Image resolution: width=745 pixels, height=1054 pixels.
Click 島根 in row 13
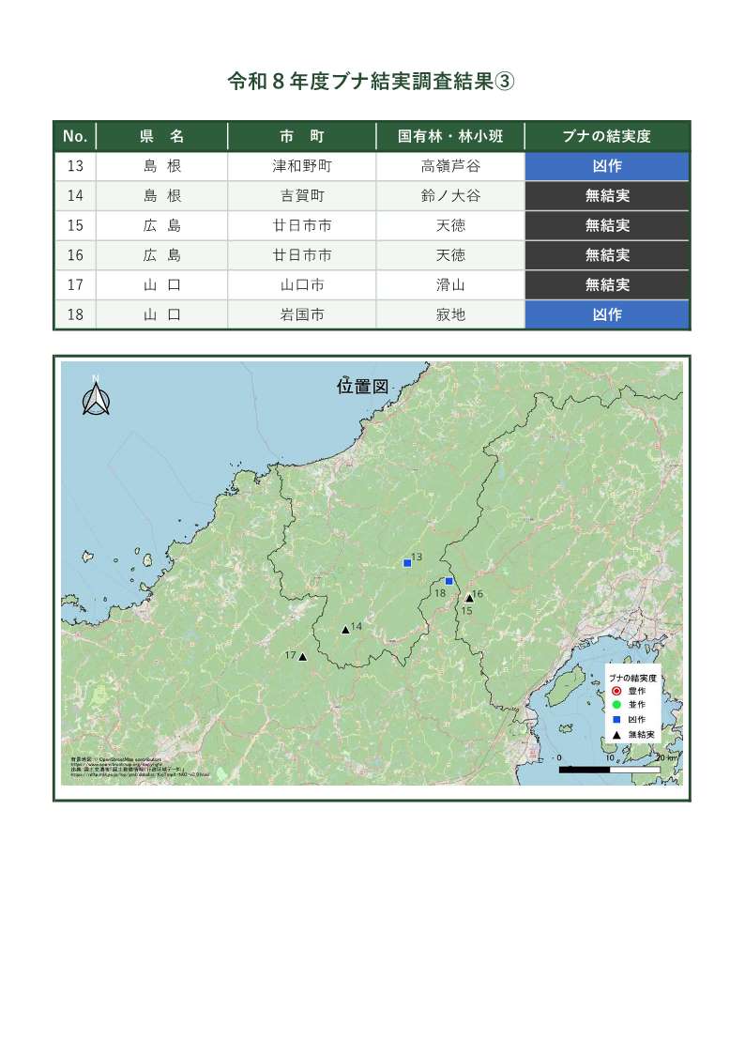(x=162, y=166)
